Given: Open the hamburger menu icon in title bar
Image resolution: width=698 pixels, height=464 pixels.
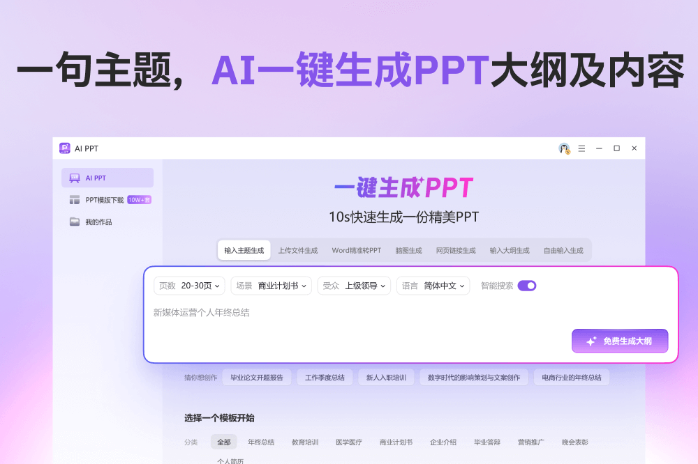Looking at the screenshot, I should (x=581, y=148).
